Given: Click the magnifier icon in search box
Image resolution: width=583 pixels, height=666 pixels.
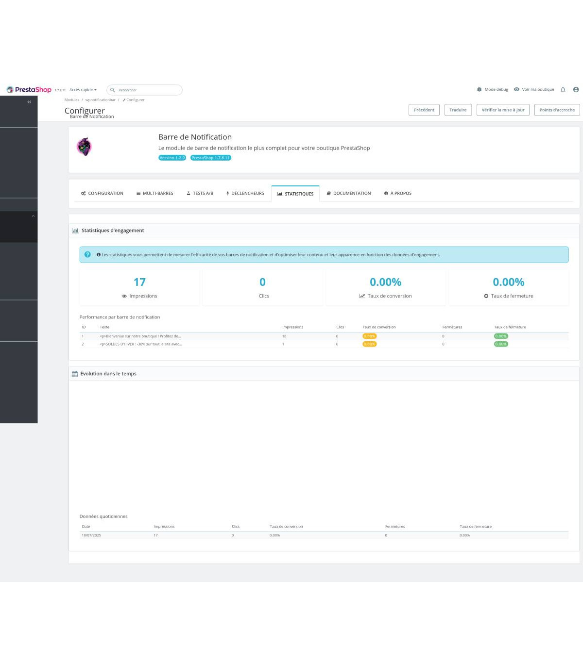Looking at the screenshot, I should coord(113,90).
